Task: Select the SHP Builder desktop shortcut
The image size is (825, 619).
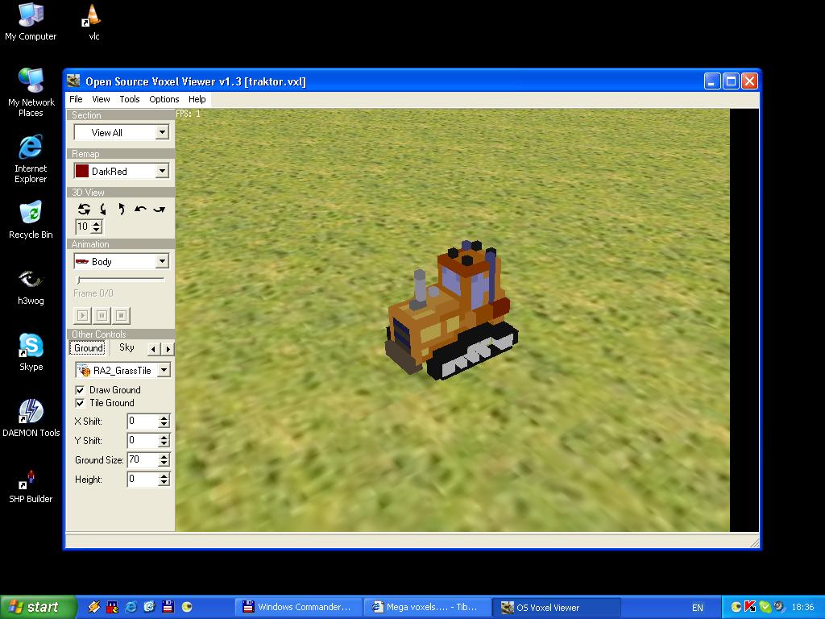Action: [31, 486]
